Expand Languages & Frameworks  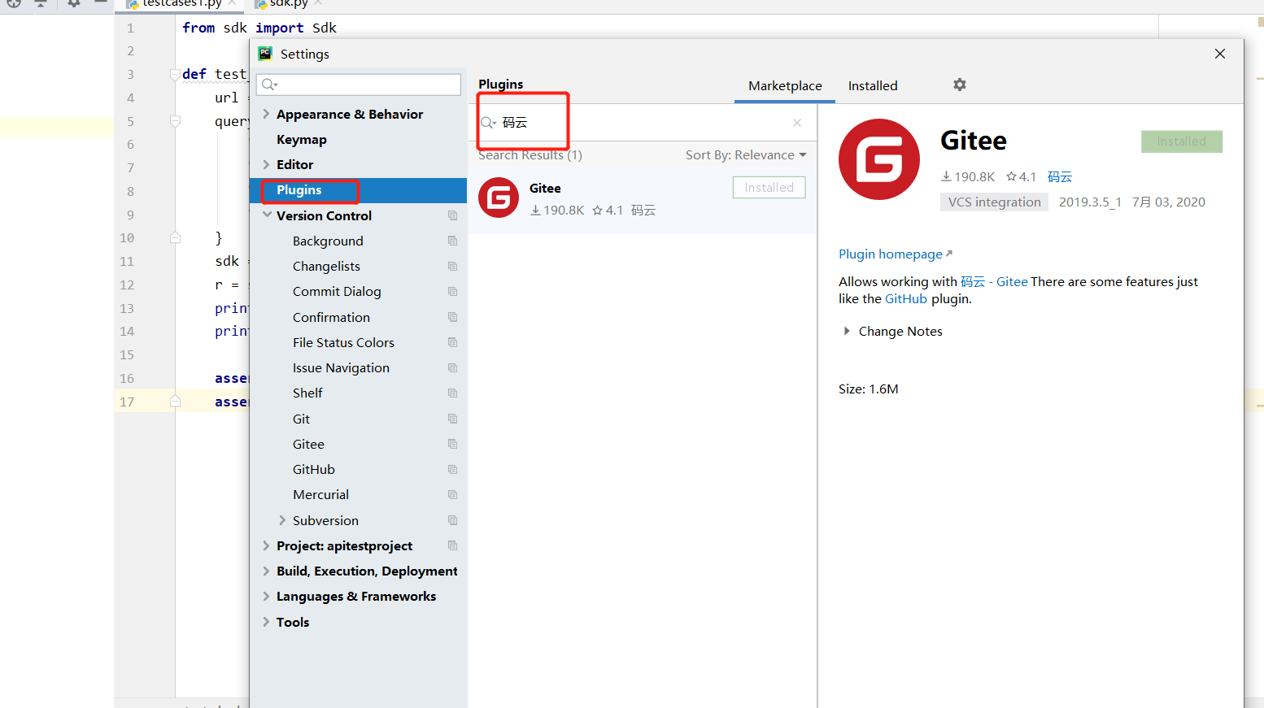pyautogui.click(x=266, y=596)
